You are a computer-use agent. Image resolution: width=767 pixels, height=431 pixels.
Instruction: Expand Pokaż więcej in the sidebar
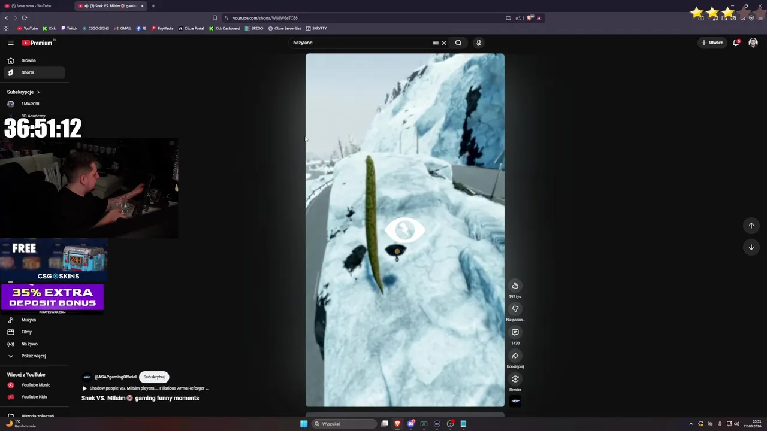34,356
